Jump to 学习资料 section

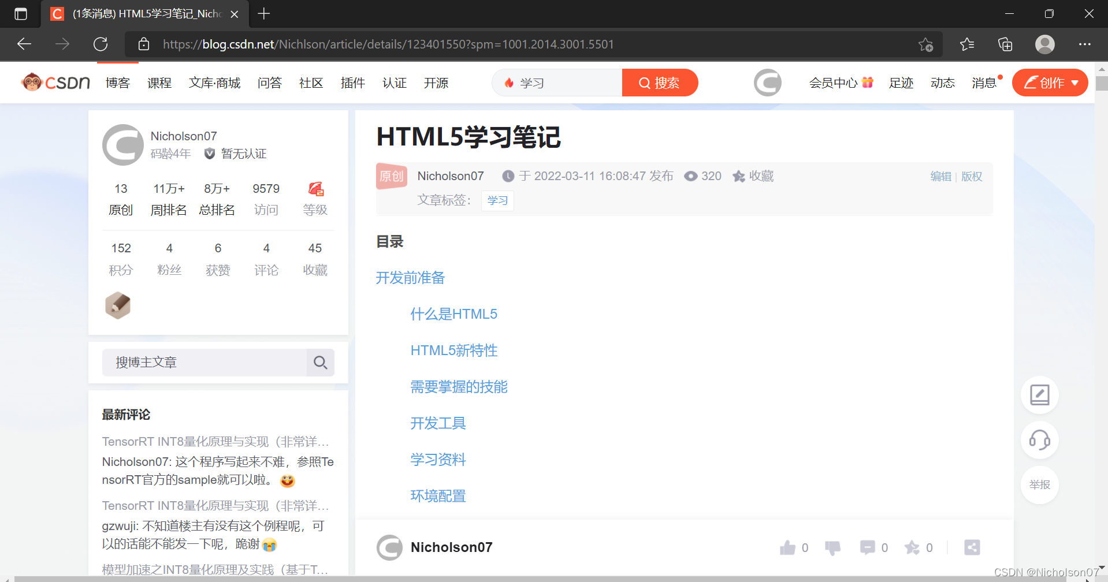[438, 460]
